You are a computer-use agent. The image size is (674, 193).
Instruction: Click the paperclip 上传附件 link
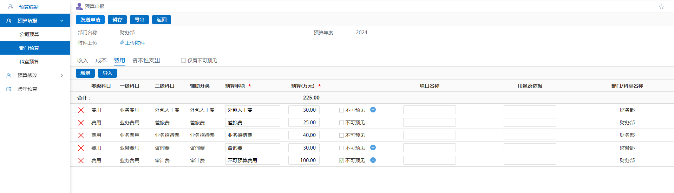[x=132, y=43]
